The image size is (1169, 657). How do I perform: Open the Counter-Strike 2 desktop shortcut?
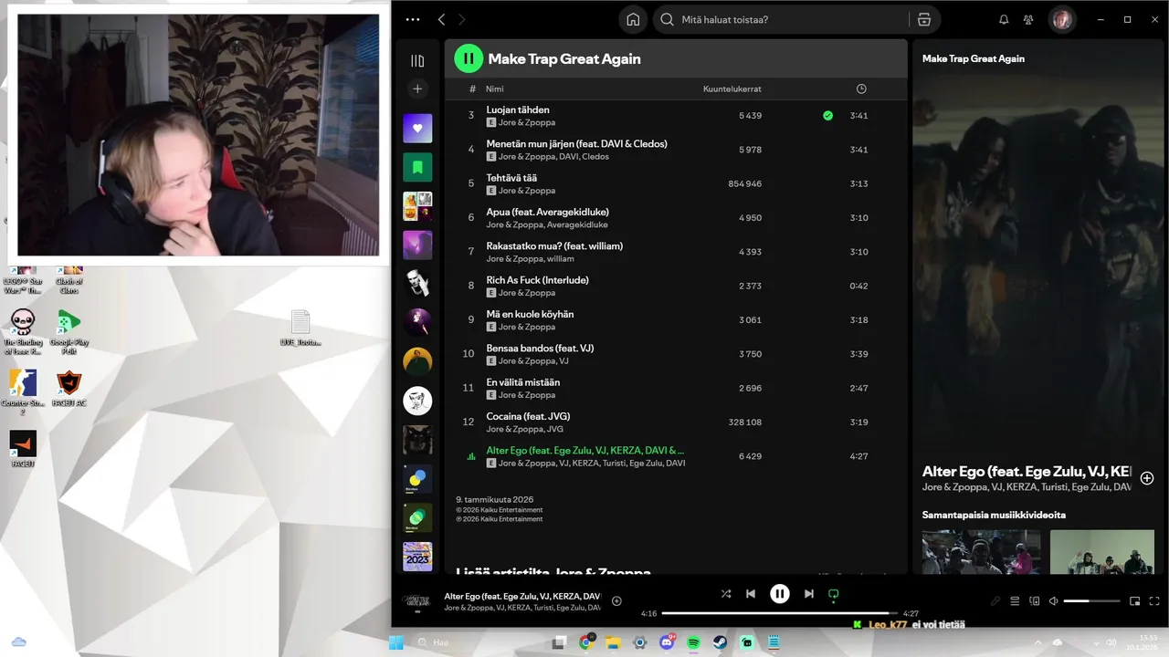[x=23, y=392]
